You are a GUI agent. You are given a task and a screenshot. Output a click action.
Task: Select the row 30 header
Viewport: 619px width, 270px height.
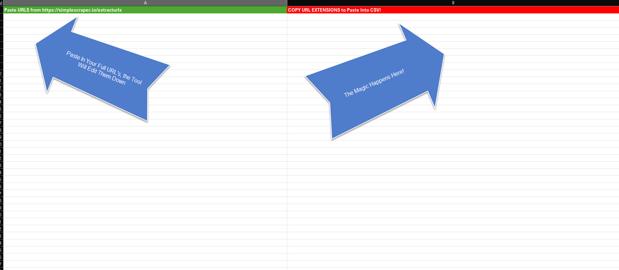[x=1, y=215]
